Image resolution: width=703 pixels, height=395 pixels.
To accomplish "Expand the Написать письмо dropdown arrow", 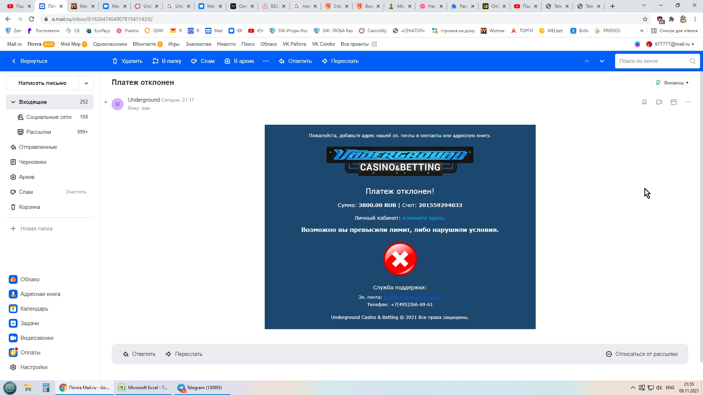I will tap(86, 83).
